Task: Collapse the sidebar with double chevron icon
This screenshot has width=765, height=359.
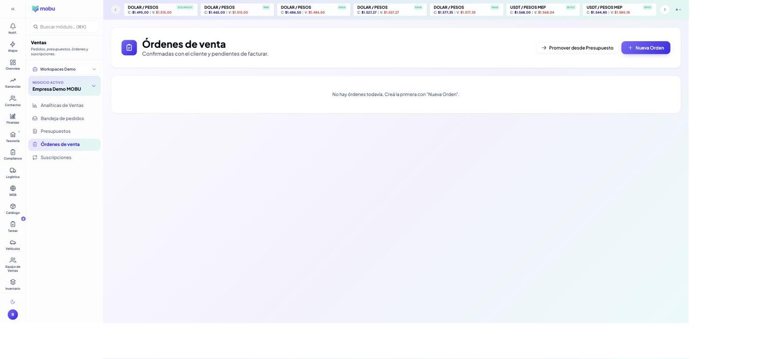Action: click(x=13, y=9)
